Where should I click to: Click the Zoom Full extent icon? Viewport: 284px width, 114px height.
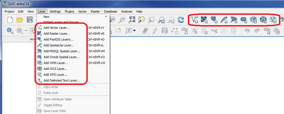pos(132,20)
